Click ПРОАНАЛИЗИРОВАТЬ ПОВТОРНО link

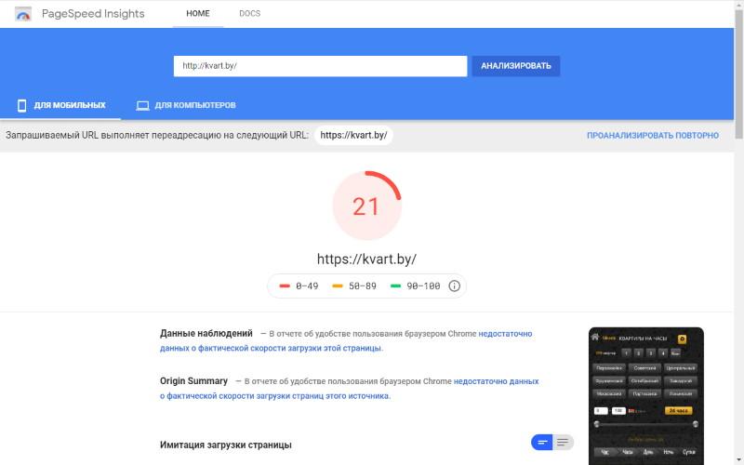(x=653, y=135)
